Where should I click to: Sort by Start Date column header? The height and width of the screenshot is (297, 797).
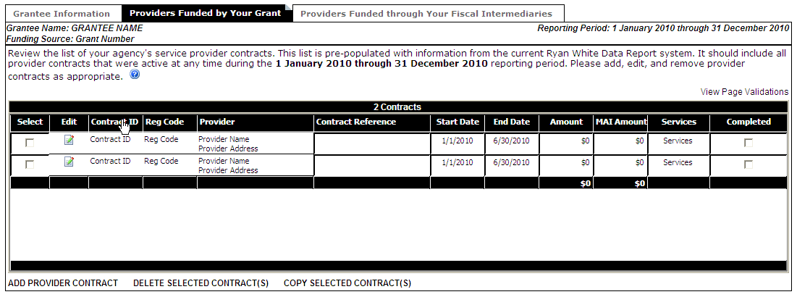tap(457, 122)
